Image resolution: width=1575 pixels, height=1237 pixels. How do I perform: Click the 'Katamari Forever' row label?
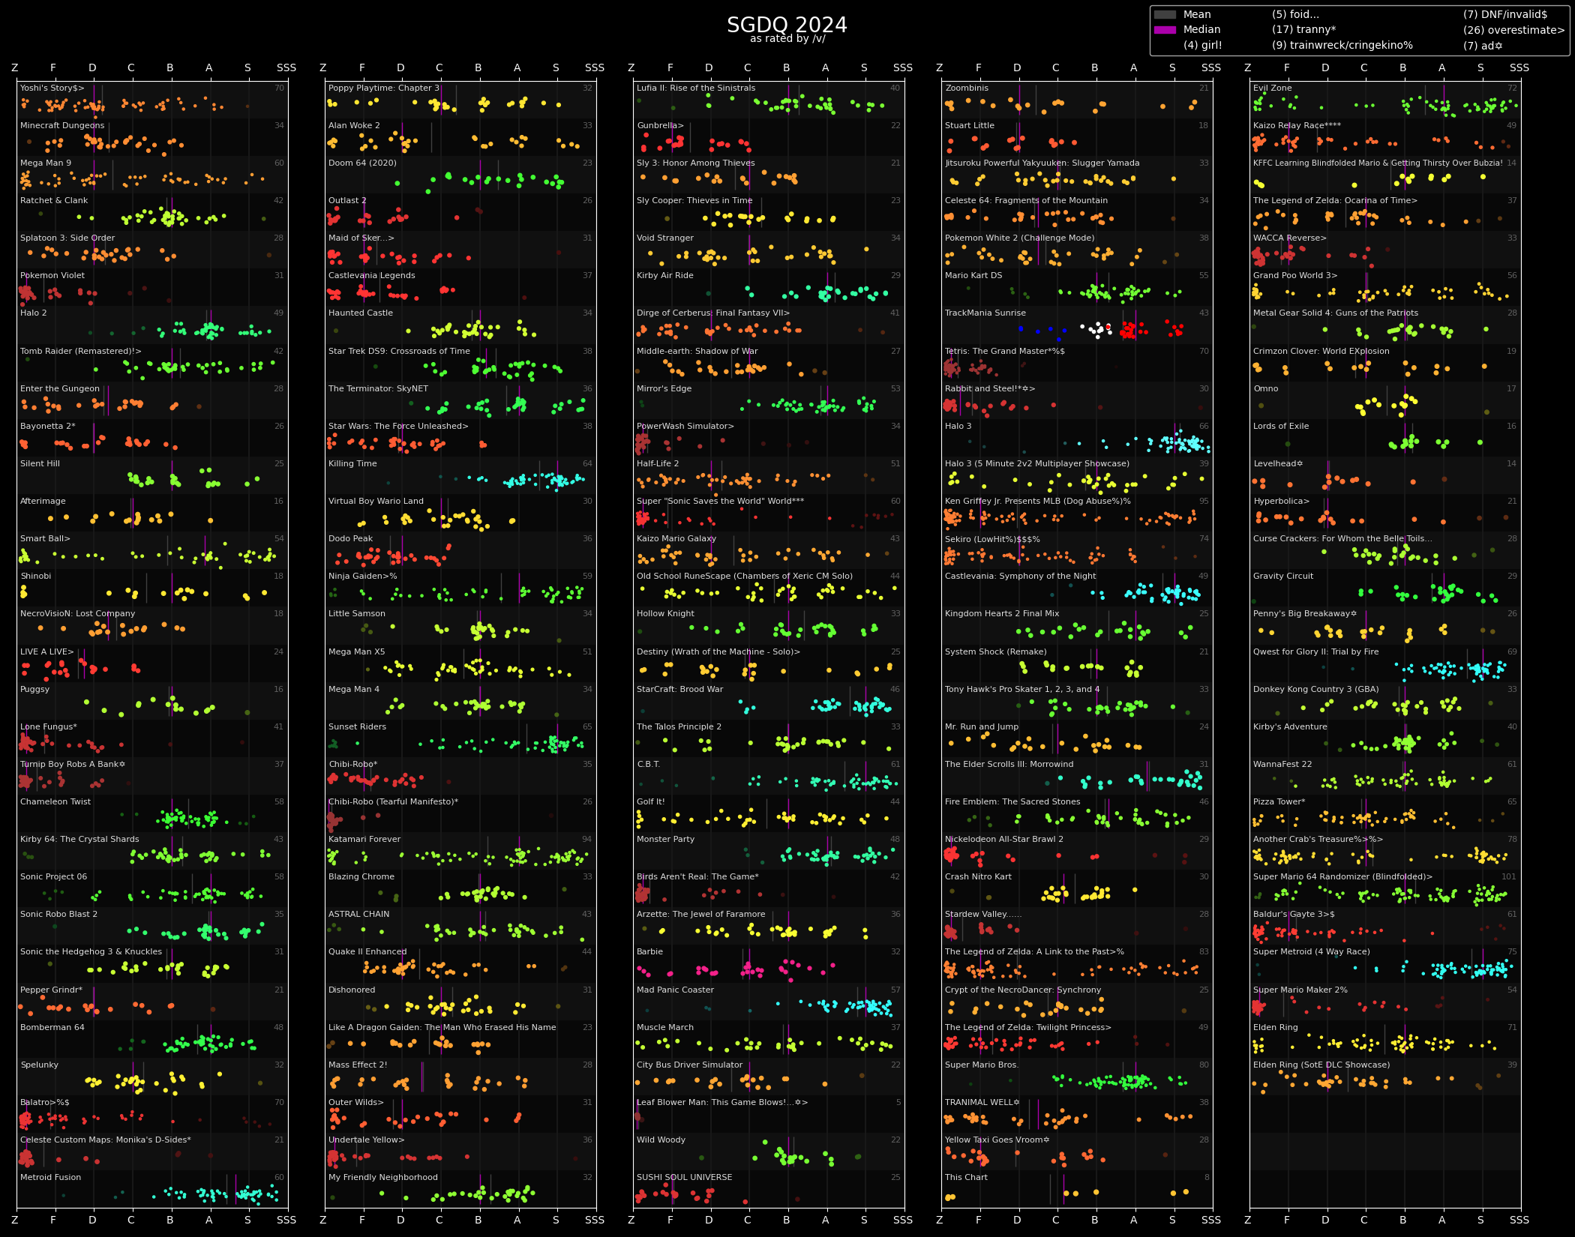coord(364,839)
